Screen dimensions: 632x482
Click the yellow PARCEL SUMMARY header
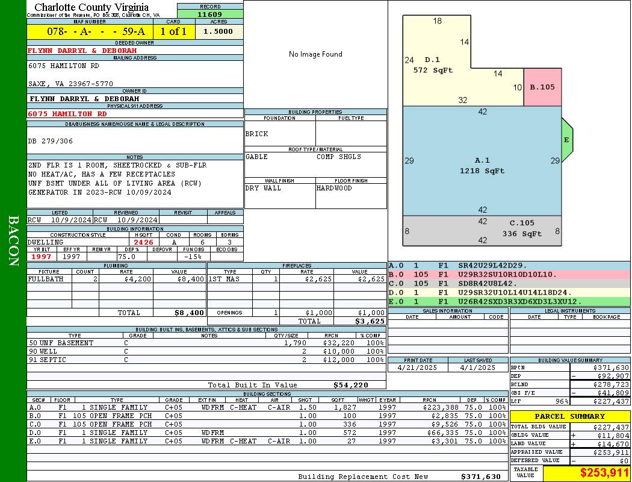[570, 416]
